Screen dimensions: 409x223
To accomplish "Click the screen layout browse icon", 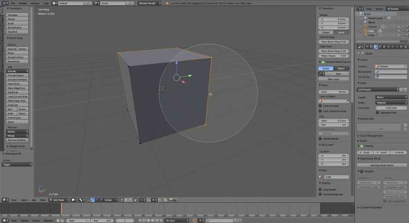I will pyautogui.click(x=54, y=3).
